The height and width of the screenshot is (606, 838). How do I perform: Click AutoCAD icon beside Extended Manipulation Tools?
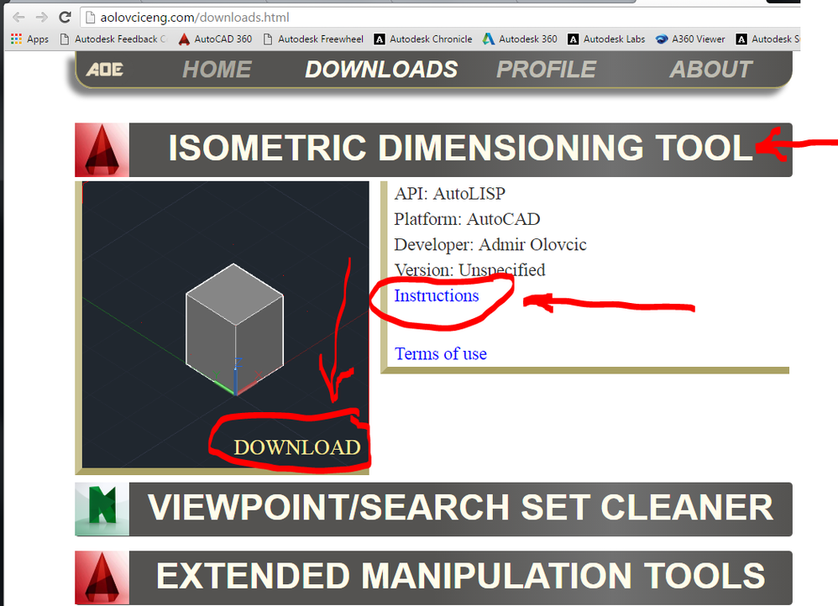[x=102, y=577]
